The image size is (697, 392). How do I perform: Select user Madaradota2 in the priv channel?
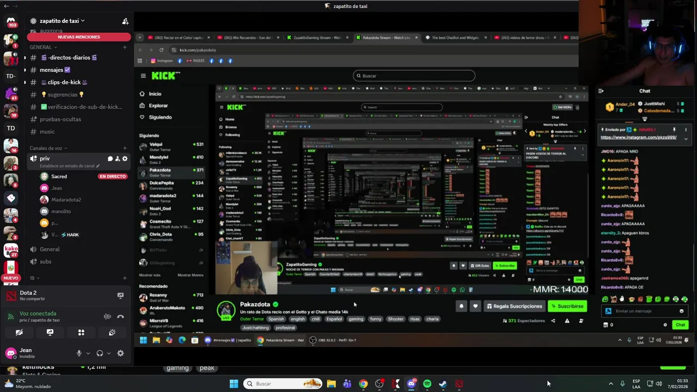tap(66, 200)
